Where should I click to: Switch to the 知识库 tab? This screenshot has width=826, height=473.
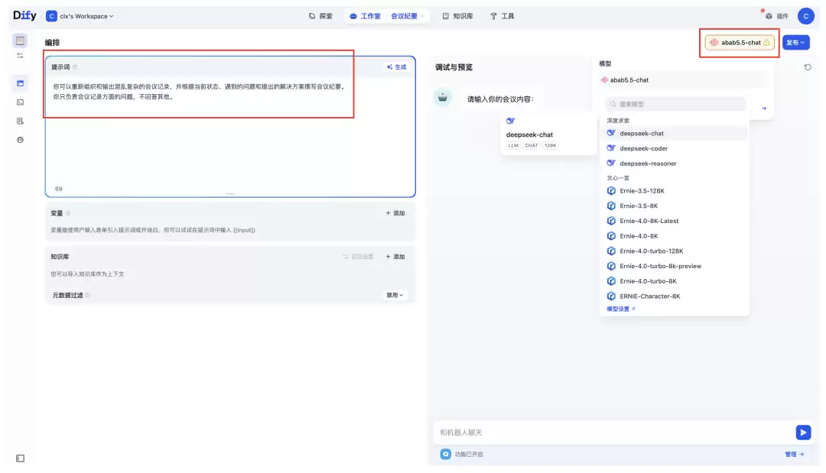[x=457, y=16]
